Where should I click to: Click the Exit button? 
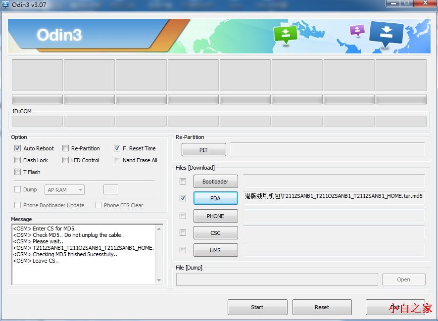click(395, 307)
